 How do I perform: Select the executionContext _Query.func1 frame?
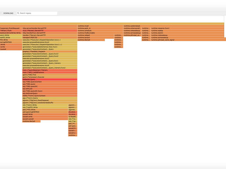point(50,61)
